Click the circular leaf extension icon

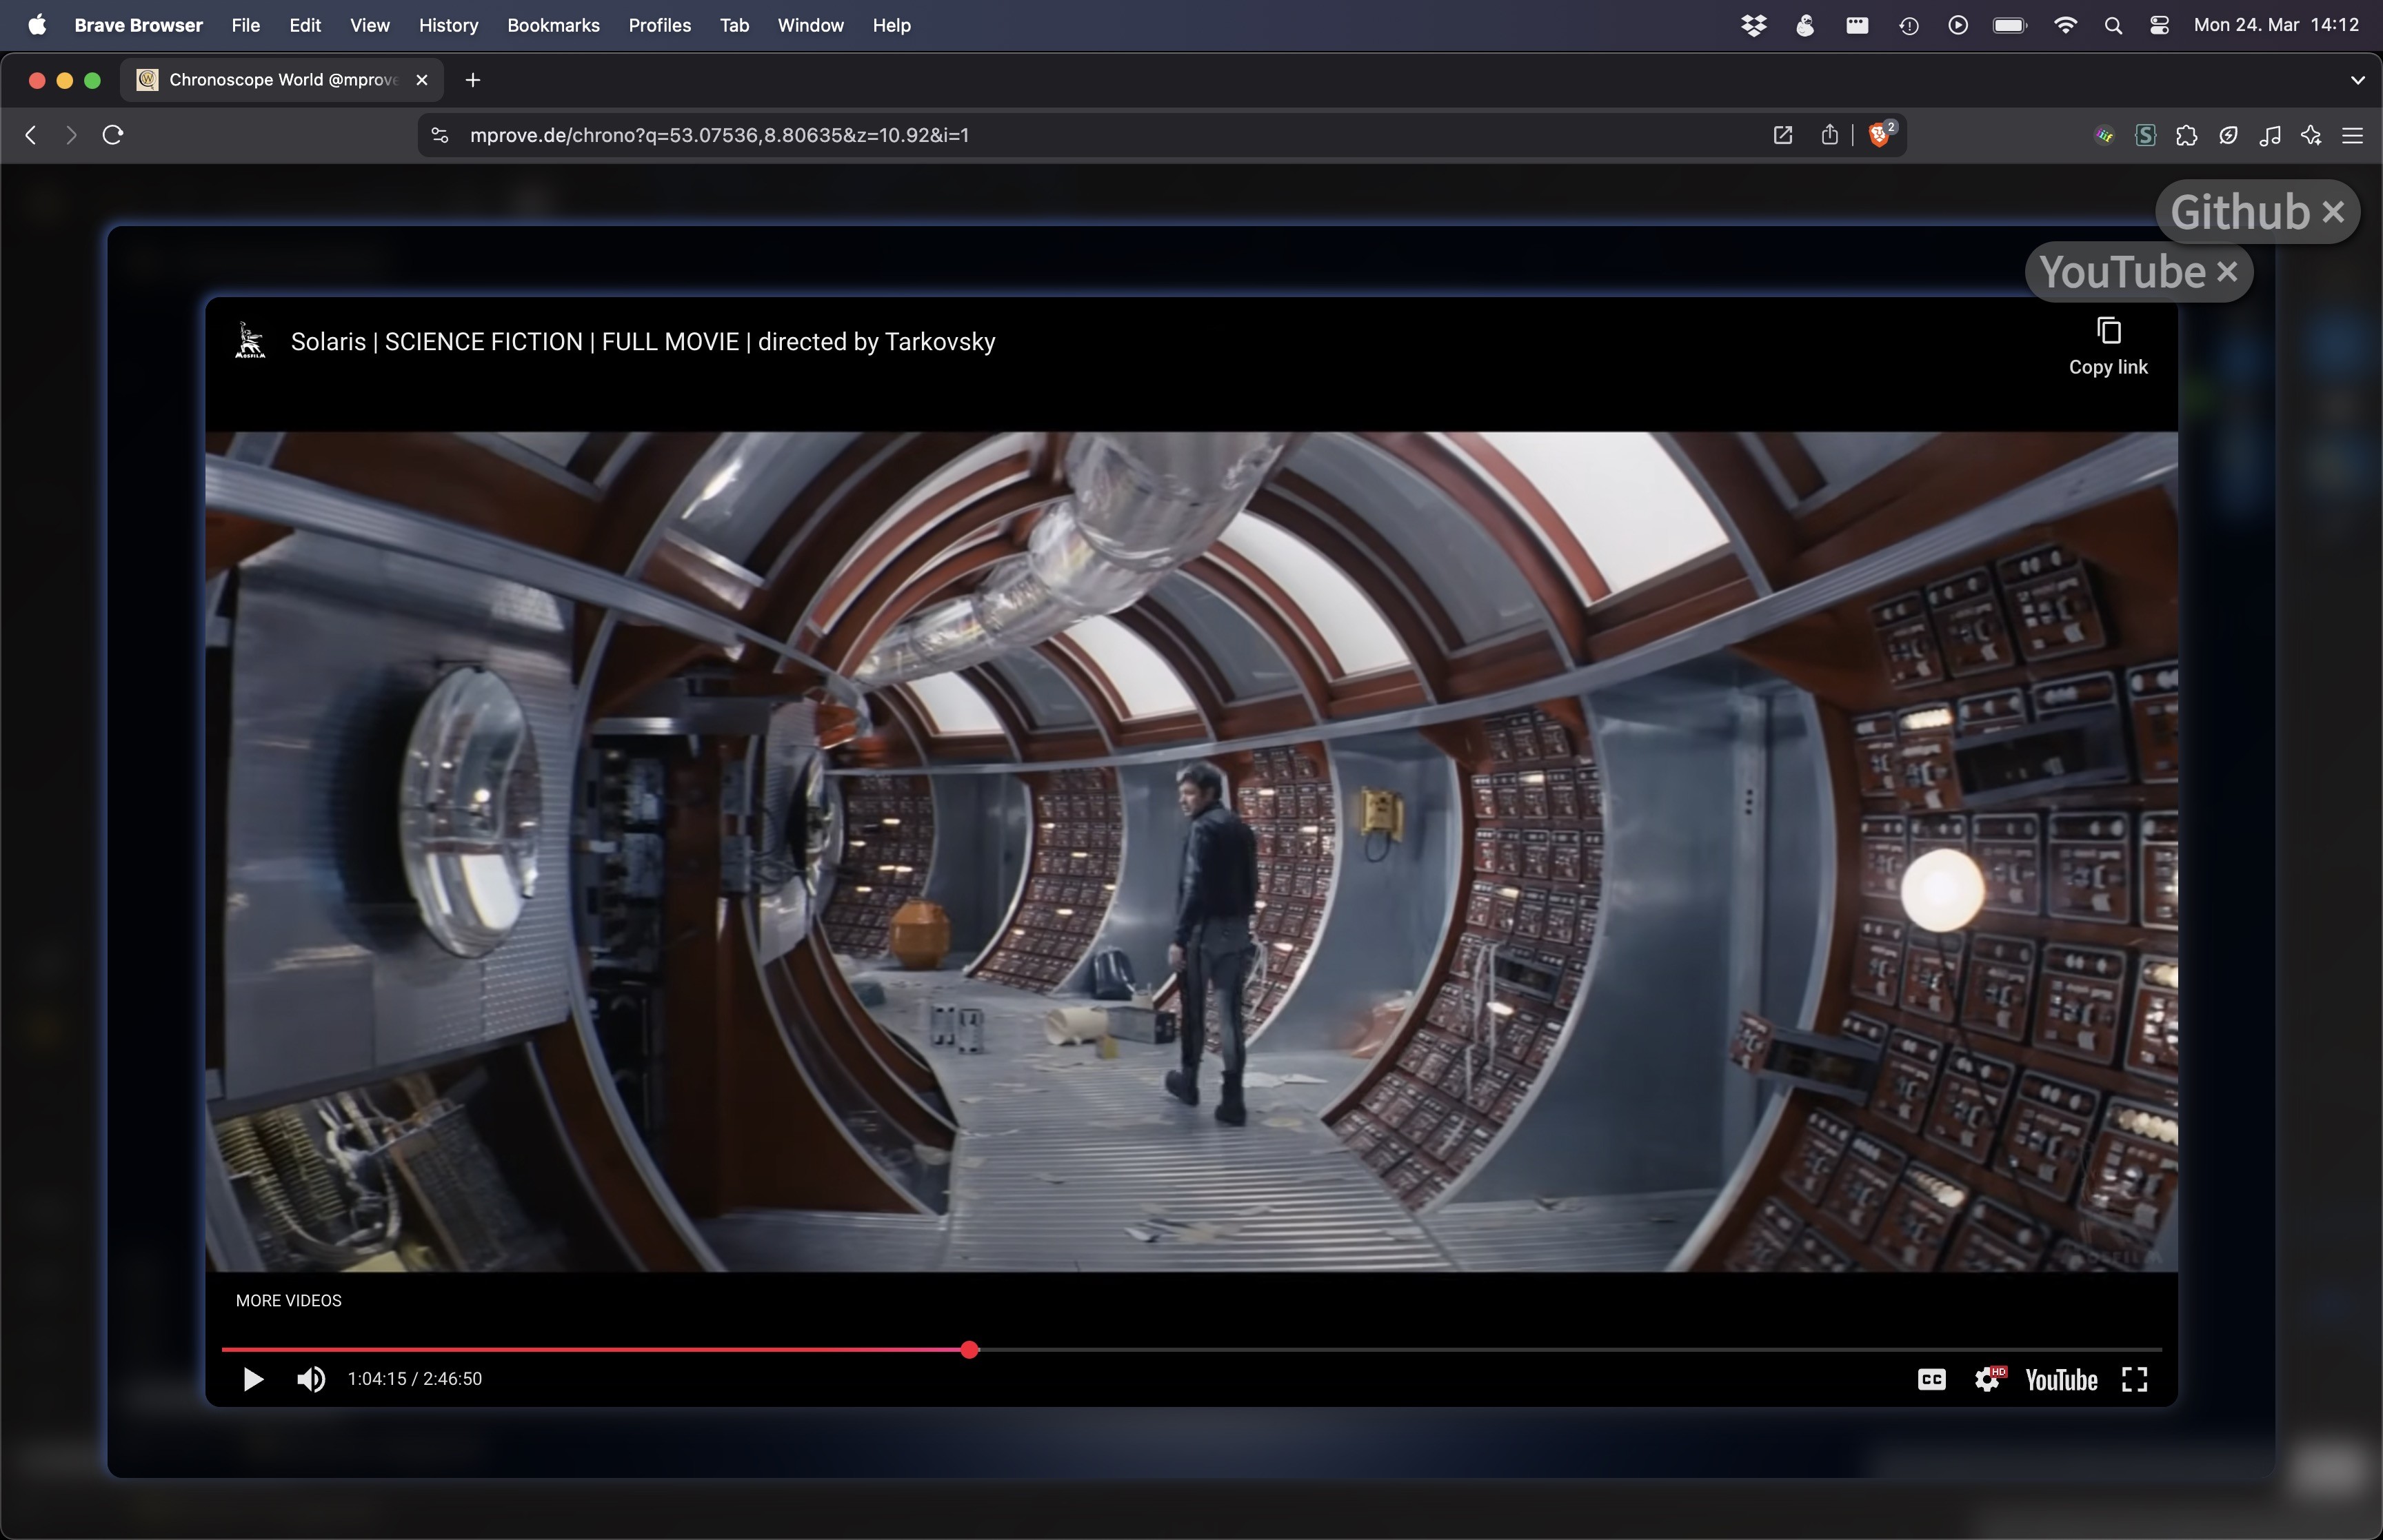pyautogui.click(x=2228, y=135)
